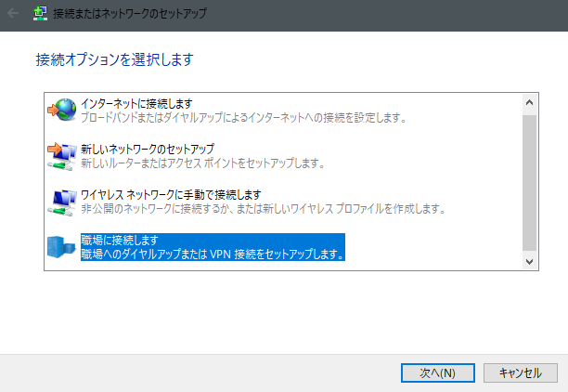The image size is (568, 392).
Task: Select ワイヤレス ネットワークに手動で接続します option
Action: (171, 195)
